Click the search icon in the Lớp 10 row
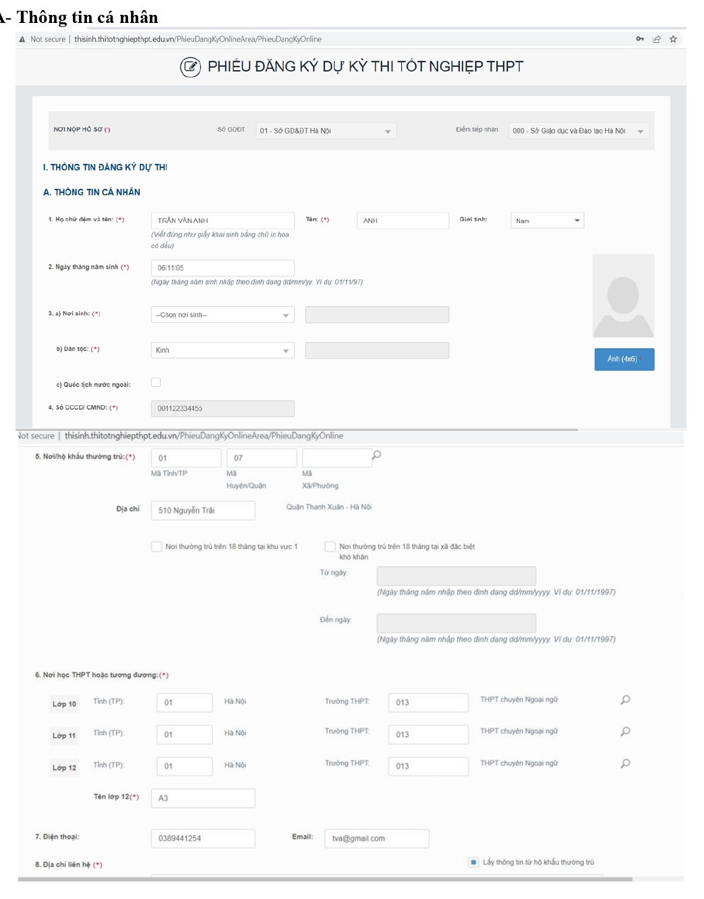Viewport: 704px width, 899px height. click(x=625, y=700)
